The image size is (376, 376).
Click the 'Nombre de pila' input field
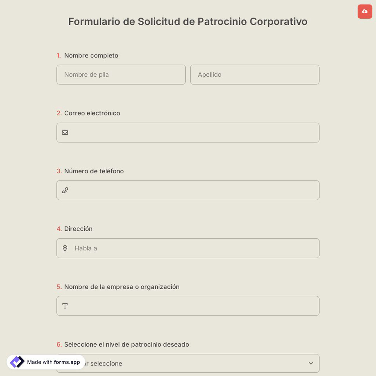[121, 74]
